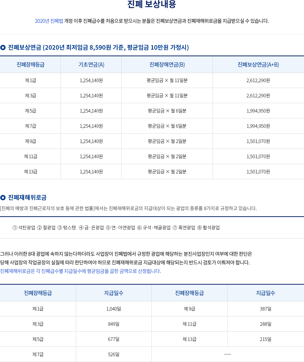Screen dimensions: 304x362
Task: Click "③ 텅스텐" in the mining list
Action: coord(67,228)
